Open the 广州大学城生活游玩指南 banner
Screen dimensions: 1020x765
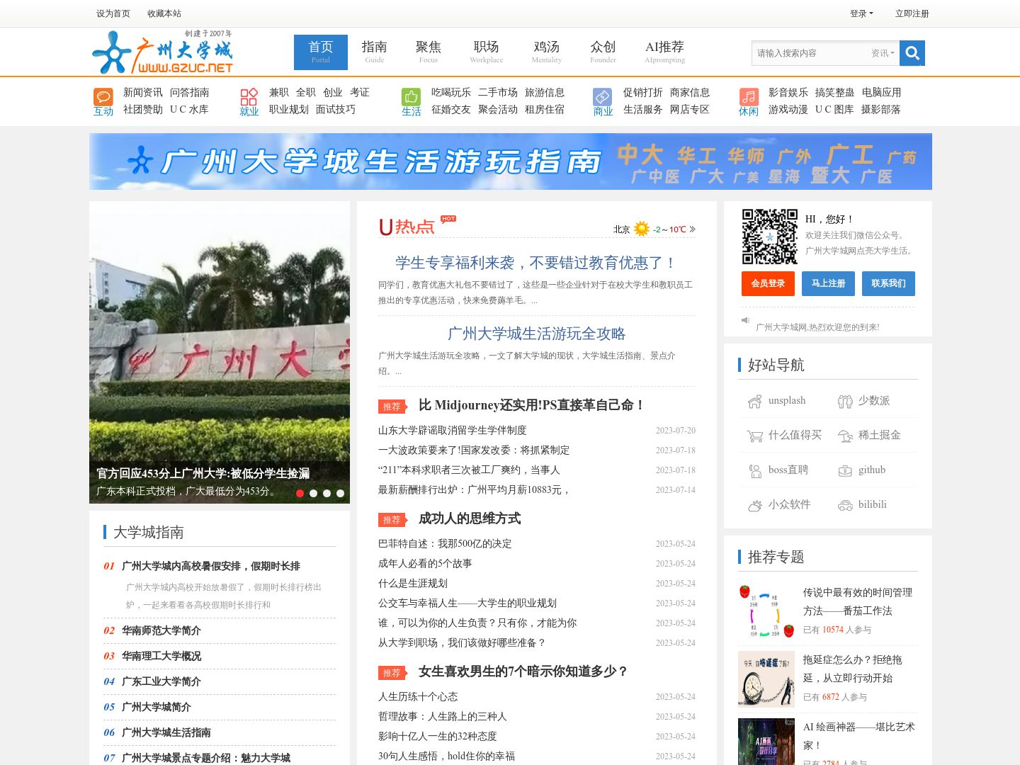[511, 161]
